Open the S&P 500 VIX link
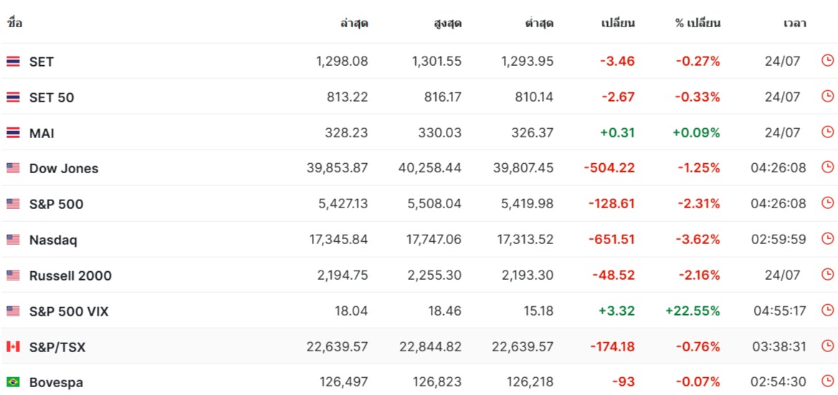This screenshot has height=395, width=838. (69, 311)
